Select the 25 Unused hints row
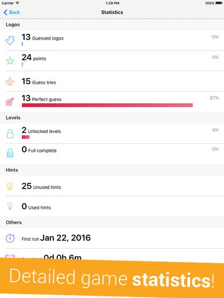Screen dimensions: 224x298 click(112, 186)
